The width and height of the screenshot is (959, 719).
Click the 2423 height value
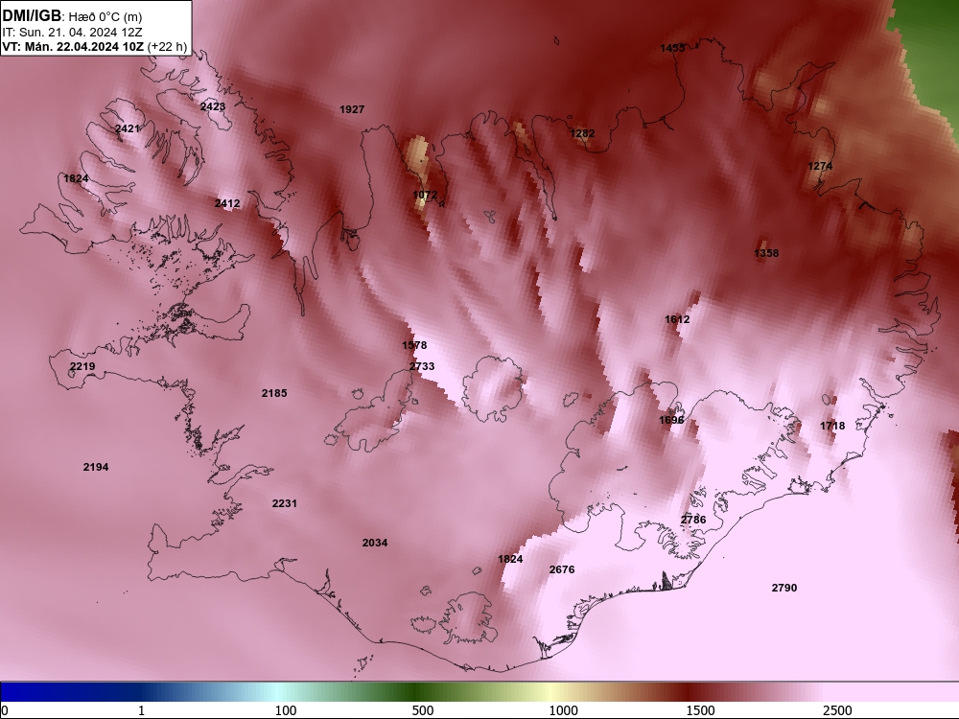point(213,106)
